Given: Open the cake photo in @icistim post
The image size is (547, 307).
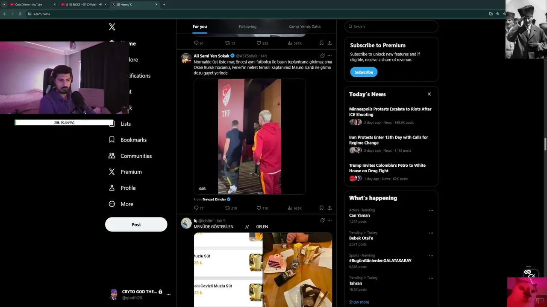Looking at the screenshot, I should 297,269.
